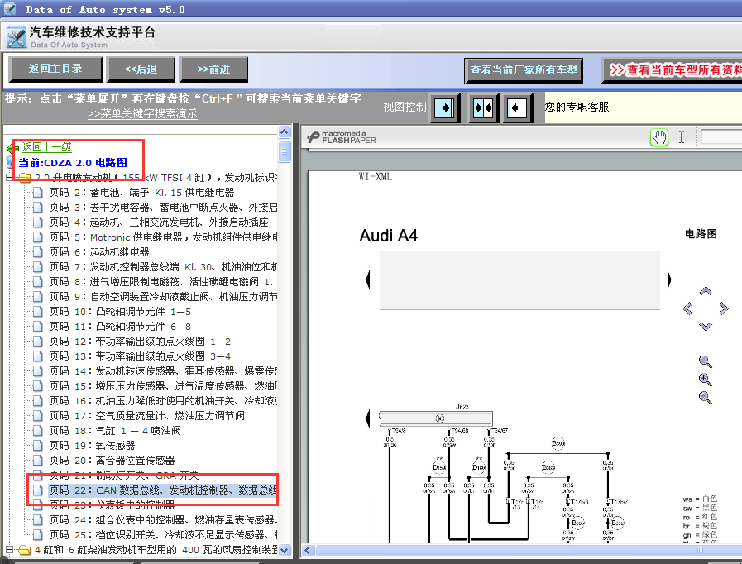Select the FlashPaper hand pan tool
742x564 pixels.
659,137
